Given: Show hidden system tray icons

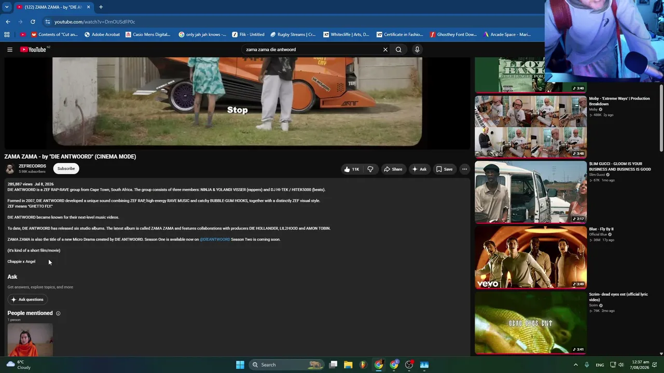Looking at the screenshot, I should [x=575, y=365].
